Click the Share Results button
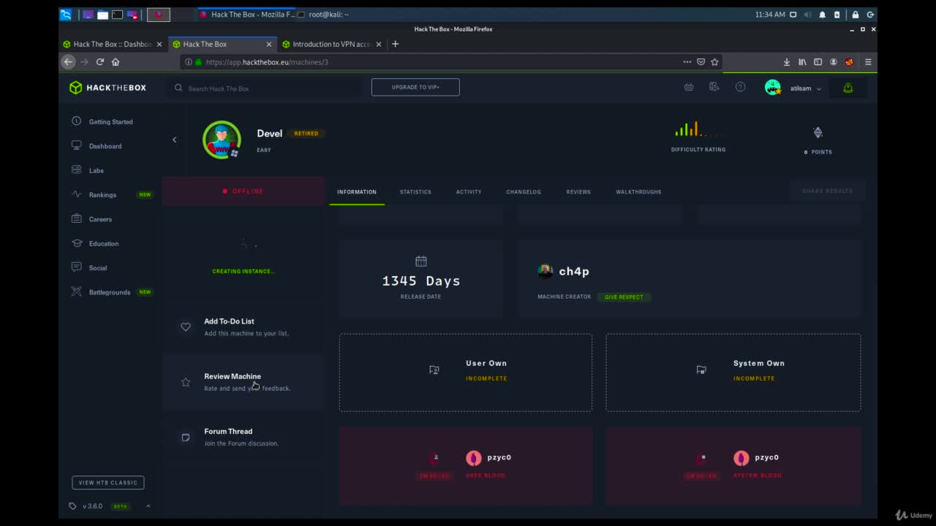Screen dimensions: 936x526 [x=827, y=191]
